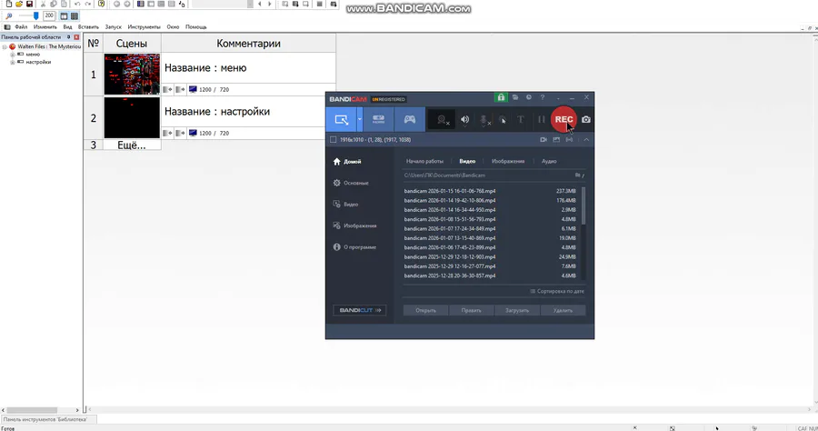Open the scheduled recording clock icon in Bandicam
The height and width of the screenshot is (431, 818).
click(528, 97)
